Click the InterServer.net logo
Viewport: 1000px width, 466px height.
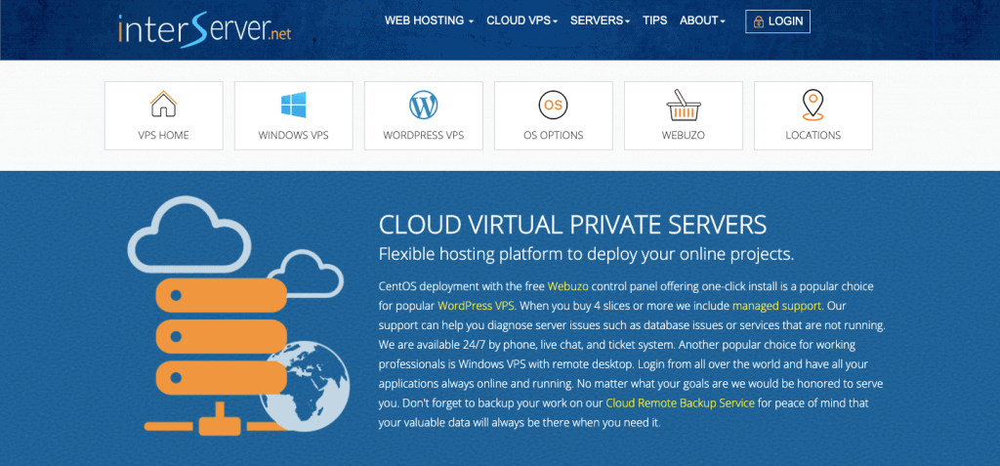[x=205, y=28]
